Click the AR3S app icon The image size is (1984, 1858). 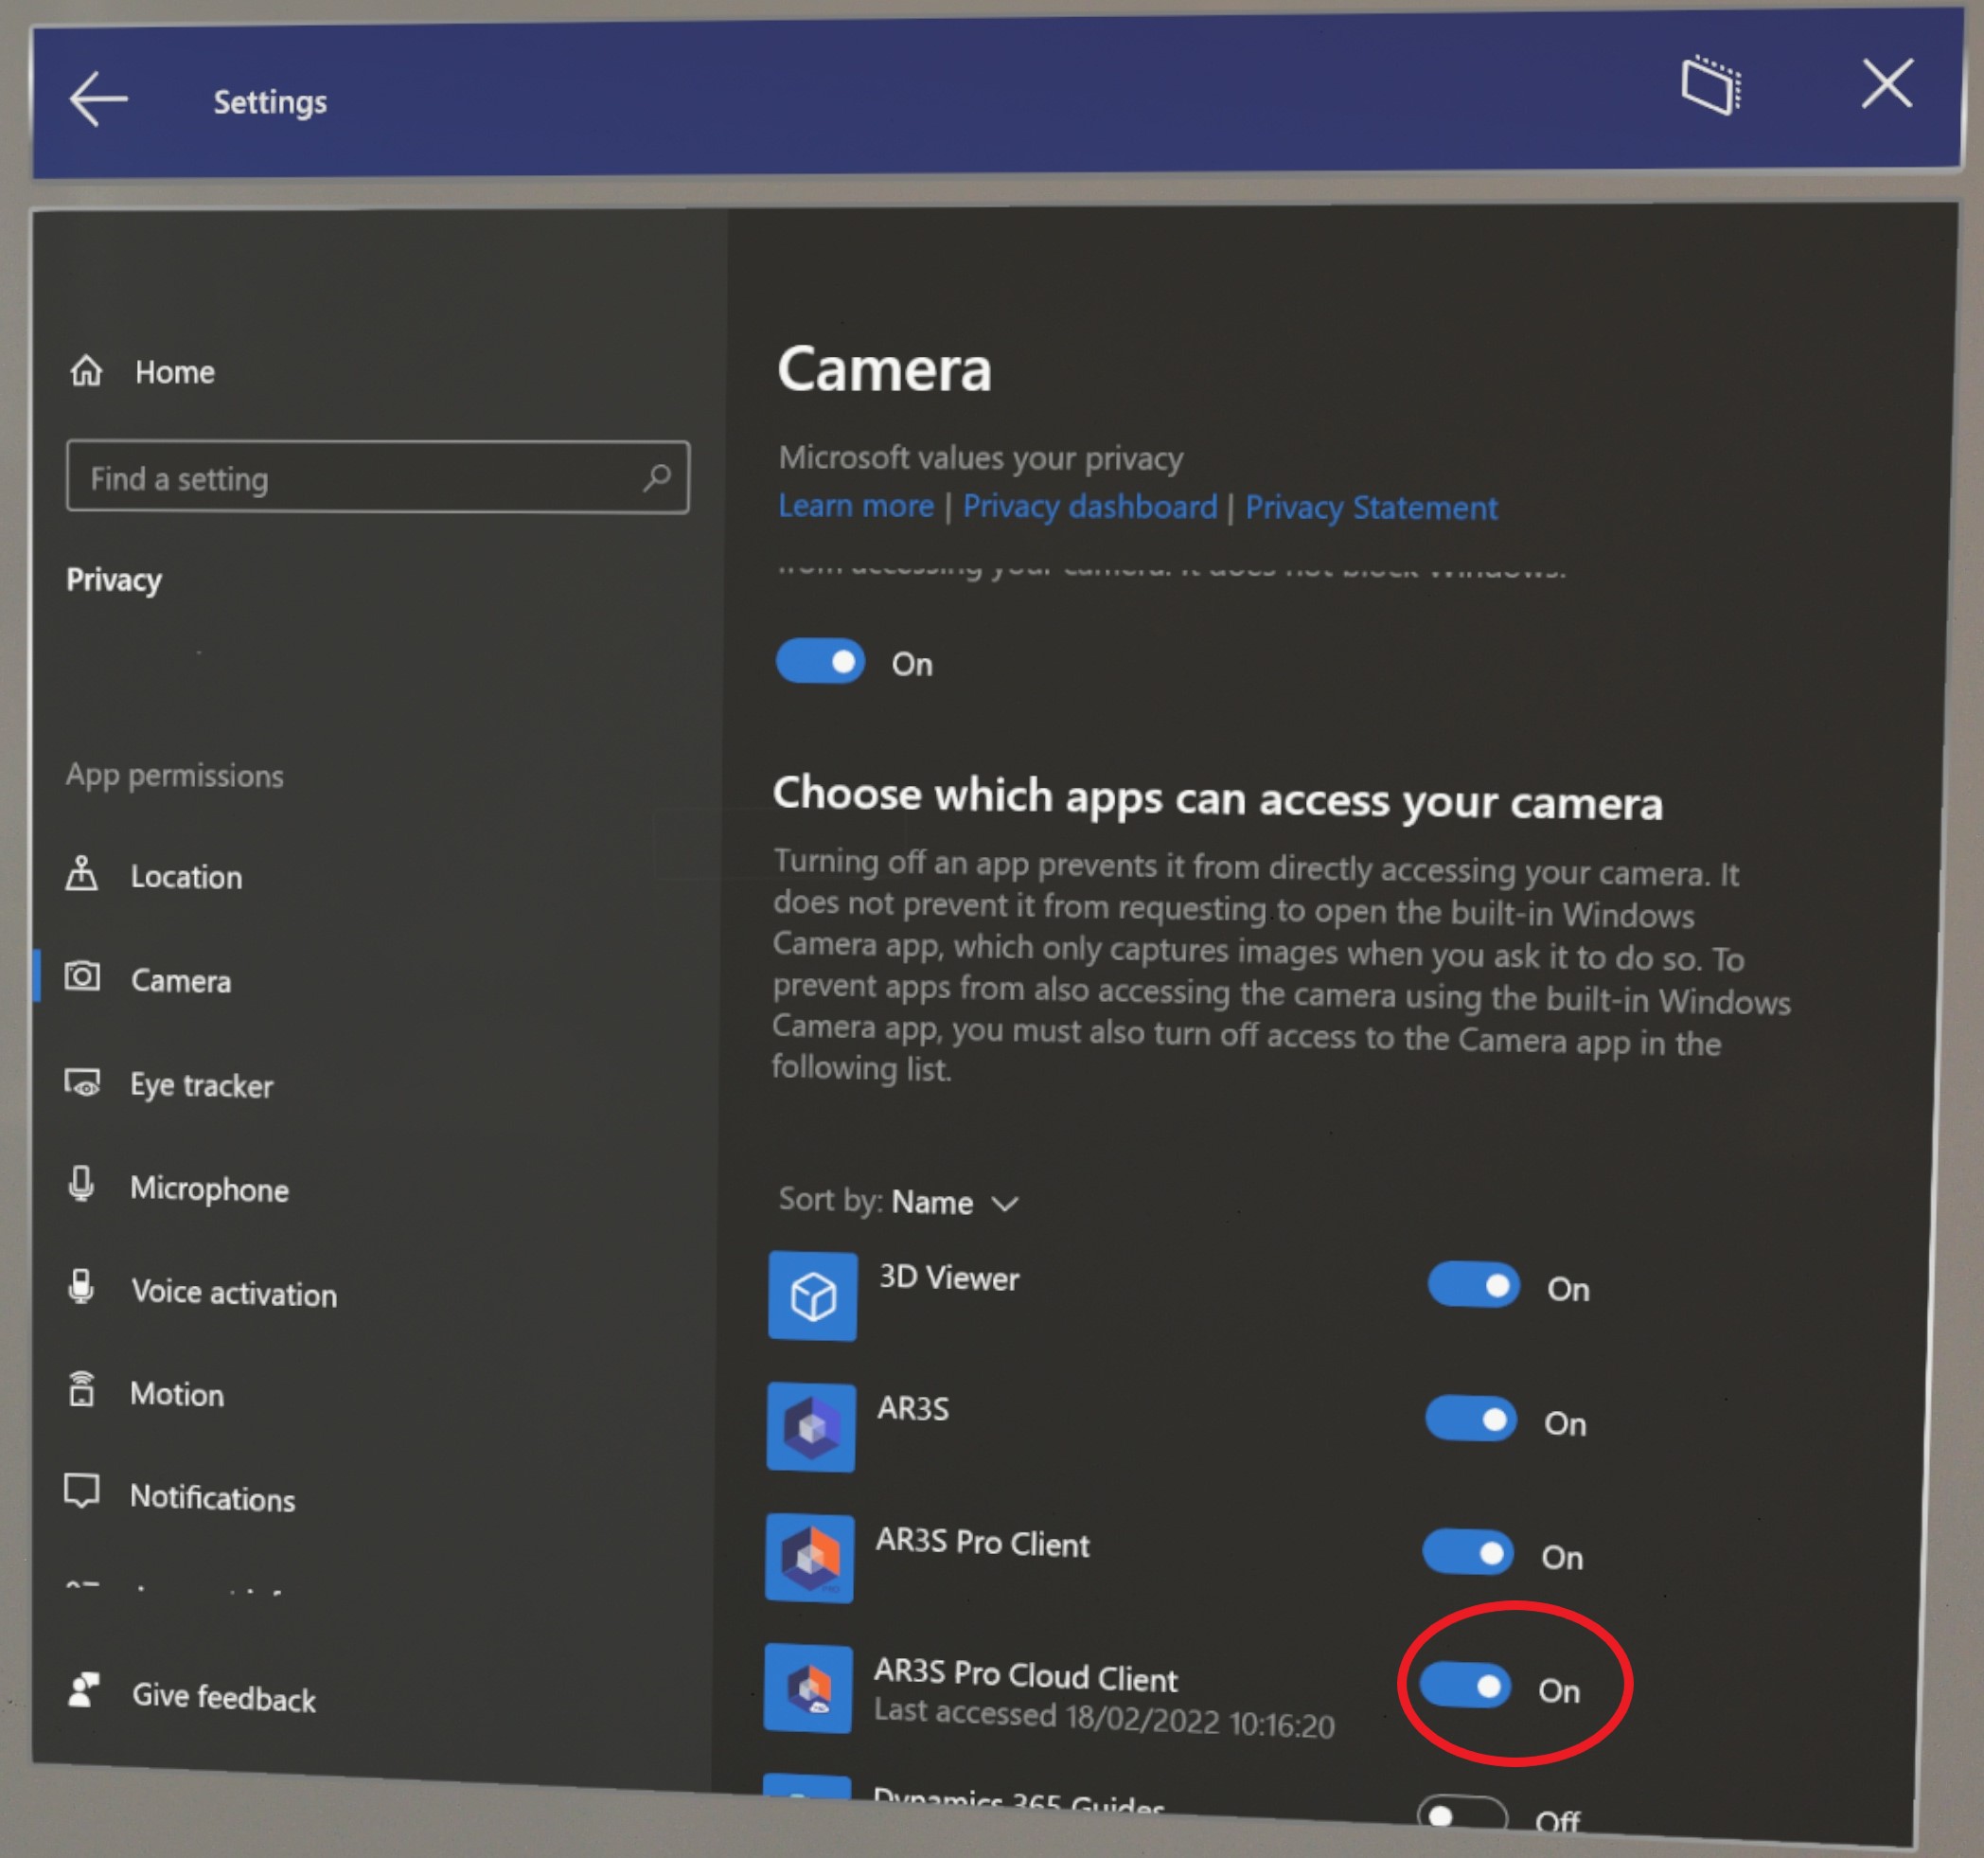tap(811, 1427)
